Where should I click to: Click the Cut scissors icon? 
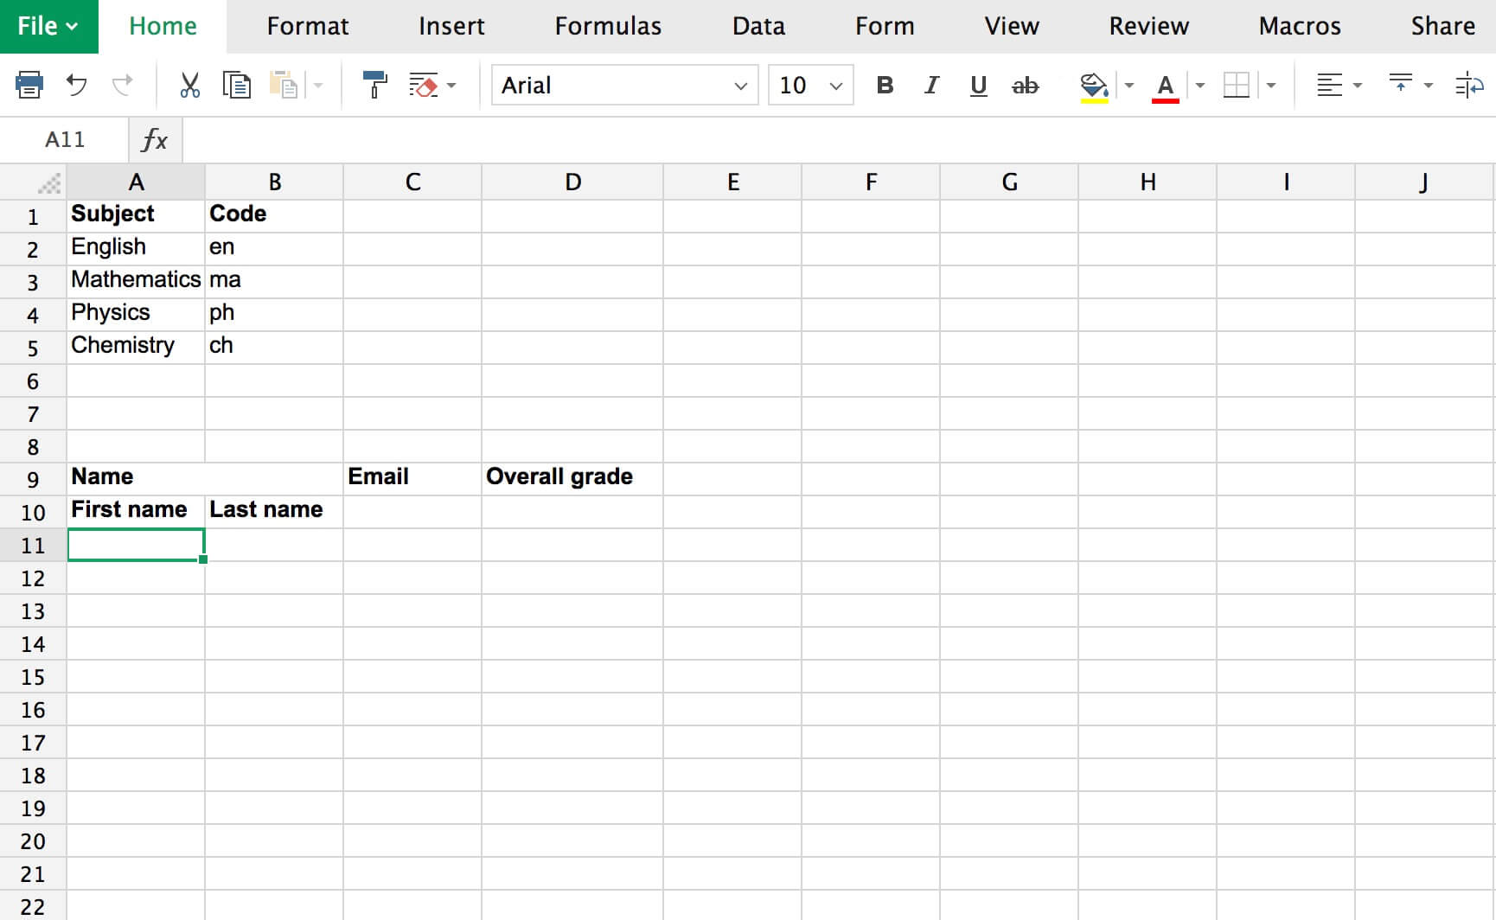189,85
